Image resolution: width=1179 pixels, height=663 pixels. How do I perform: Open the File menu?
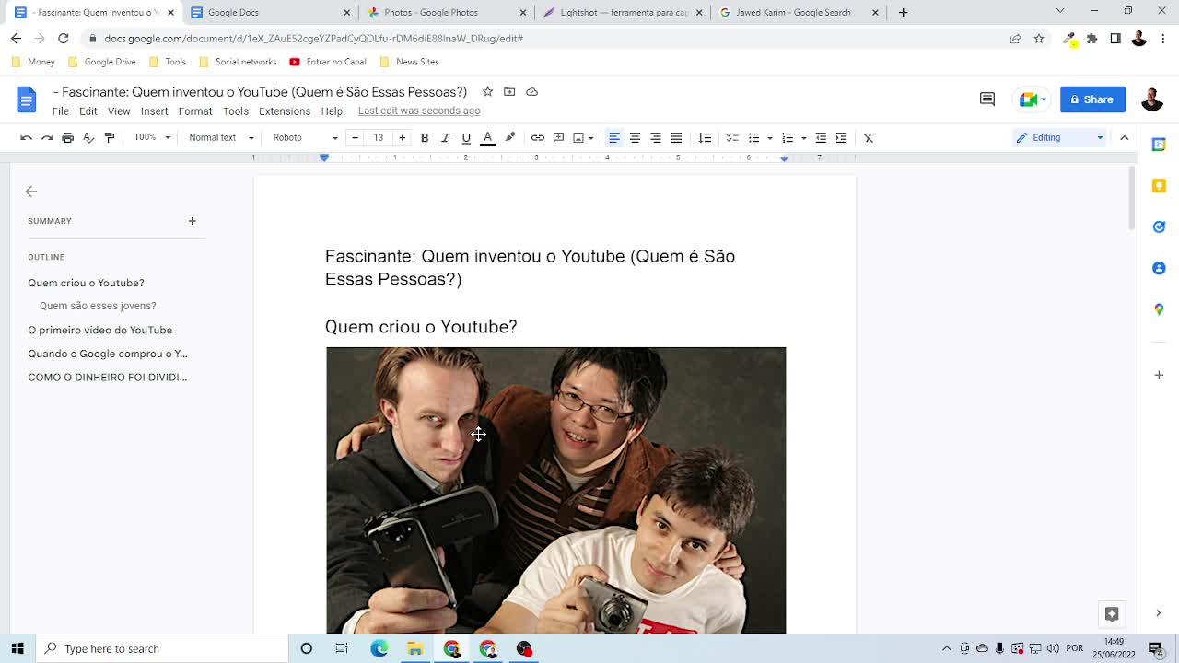(60, 111)
